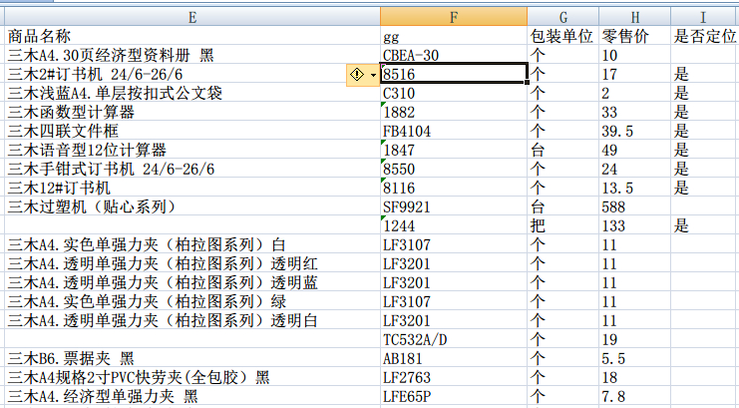Click the cell containing CBEA-30

coord(454,56)
